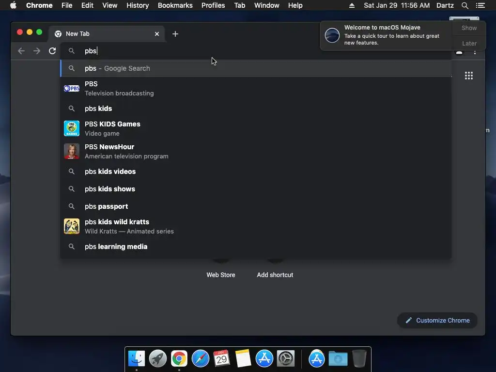Click the date and time in menu bar
Image resolution: width=496 pixels, height=372 pixels.
click(x=397, y=5)
